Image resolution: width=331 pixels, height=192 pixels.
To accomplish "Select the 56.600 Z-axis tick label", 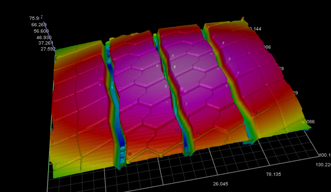I will (41, 31).
